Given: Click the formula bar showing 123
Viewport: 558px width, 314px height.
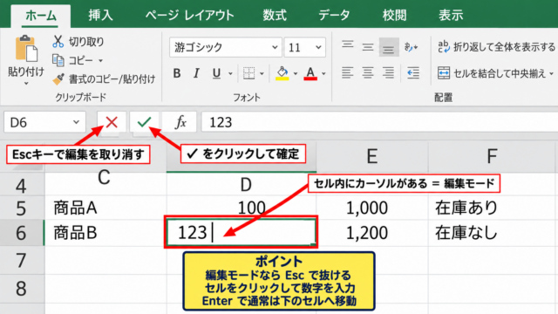Looking at the screenshot, I should click(379, 122).
